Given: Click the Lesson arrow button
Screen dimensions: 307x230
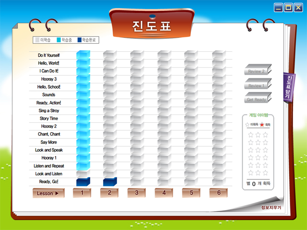Looking at the screenshot, I should click(x=48, y=193).
